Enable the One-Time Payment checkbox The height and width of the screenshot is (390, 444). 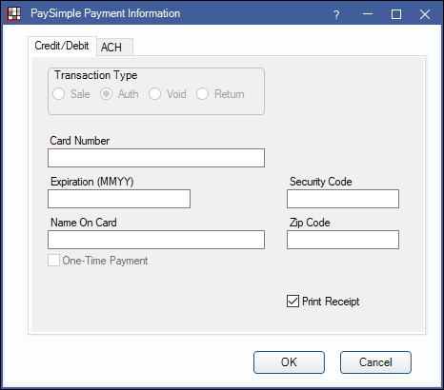pos(53,261)
